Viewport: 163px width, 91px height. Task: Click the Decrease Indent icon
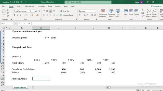tap(54, 15)
